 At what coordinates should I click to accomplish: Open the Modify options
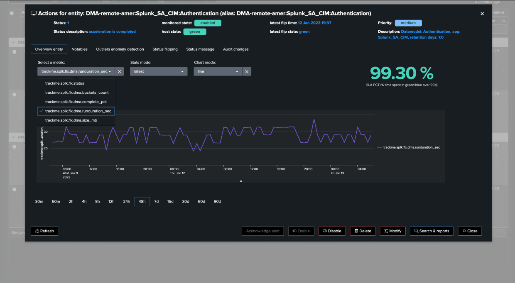[392, 231]
